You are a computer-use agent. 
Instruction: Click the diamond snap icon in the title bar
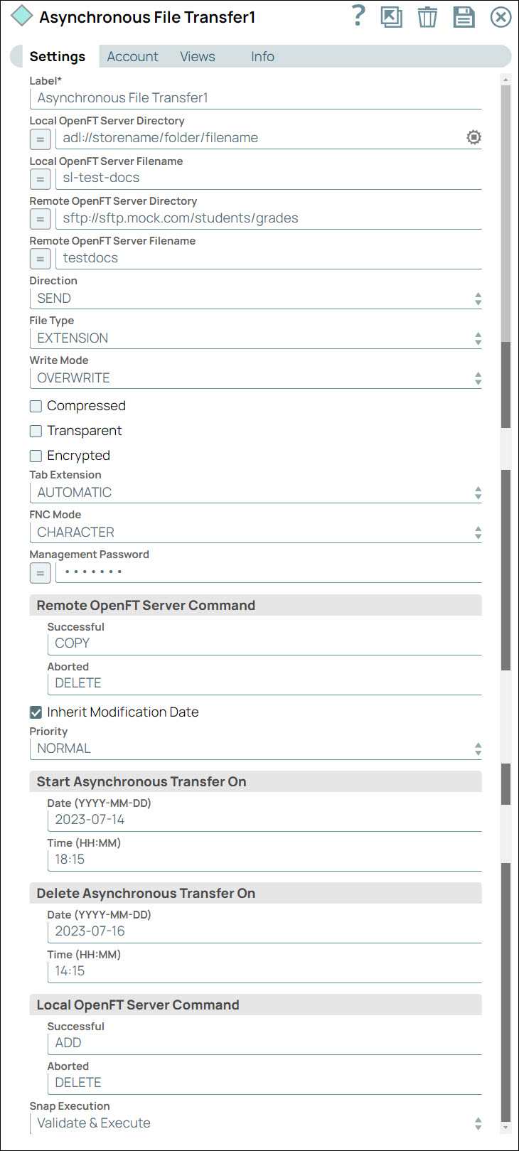[21, 15]
